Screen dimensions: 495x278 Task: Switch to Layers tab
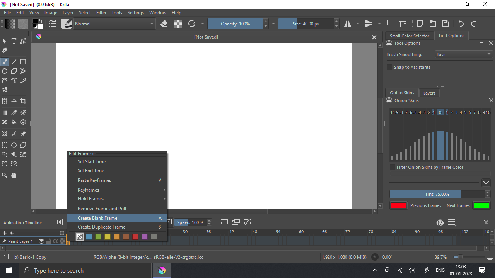[x=429, y=93]
